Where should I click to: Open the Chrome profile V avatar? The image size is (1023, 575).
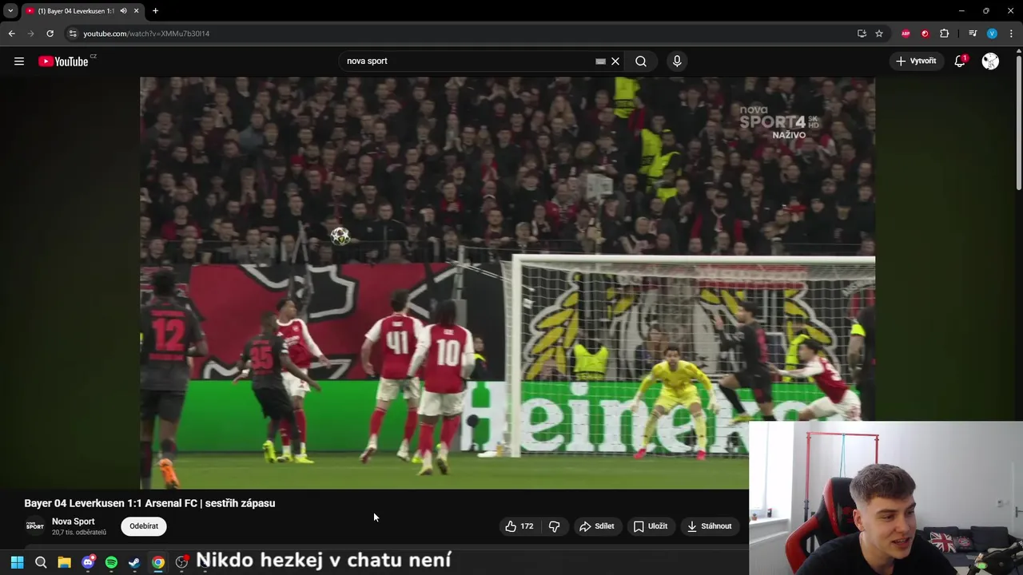click(x=992, y=34)
